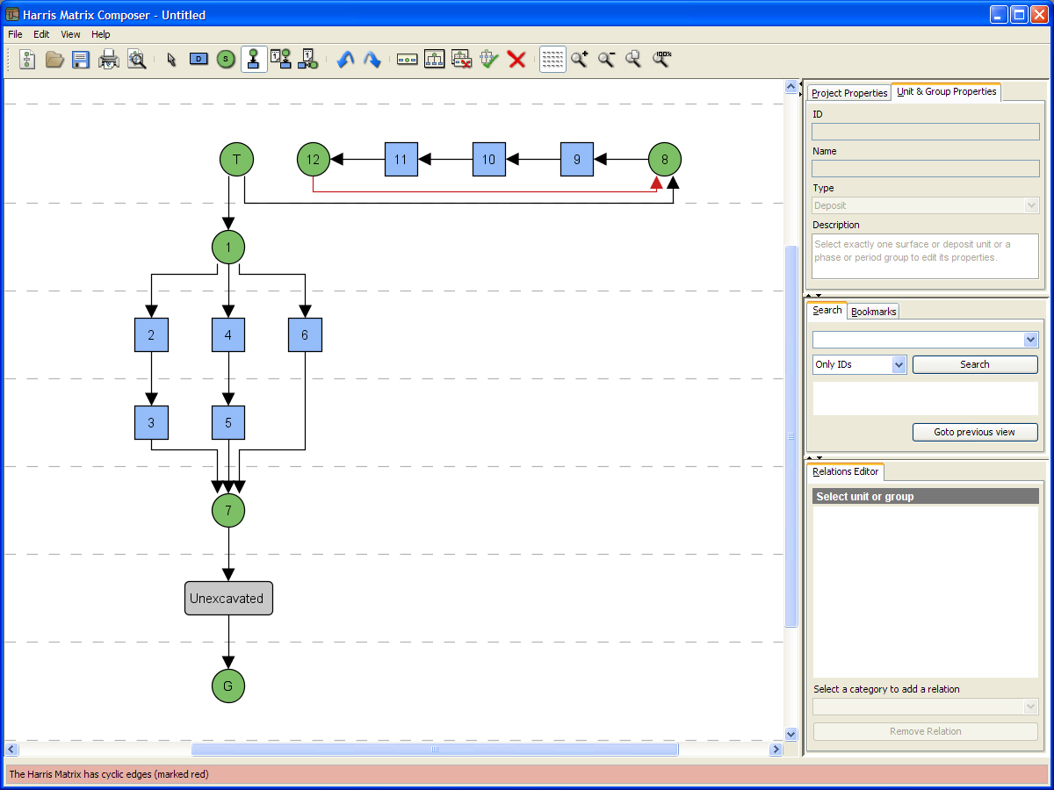Select the Search tab
Screen dimensions: 1054x790
pyautogui.click(x=827, y=311)
